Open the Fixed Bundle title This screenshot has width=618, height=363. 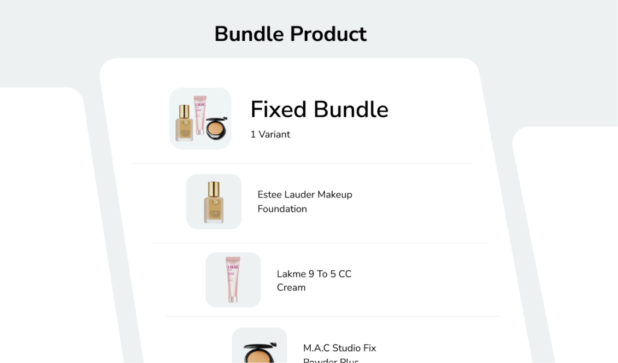pos(319,110)
